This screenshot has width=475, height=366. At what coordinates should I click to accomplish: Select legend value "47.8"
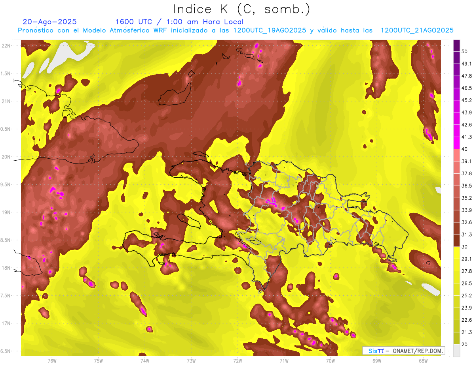pyautogui.click(x=467, y=76)
